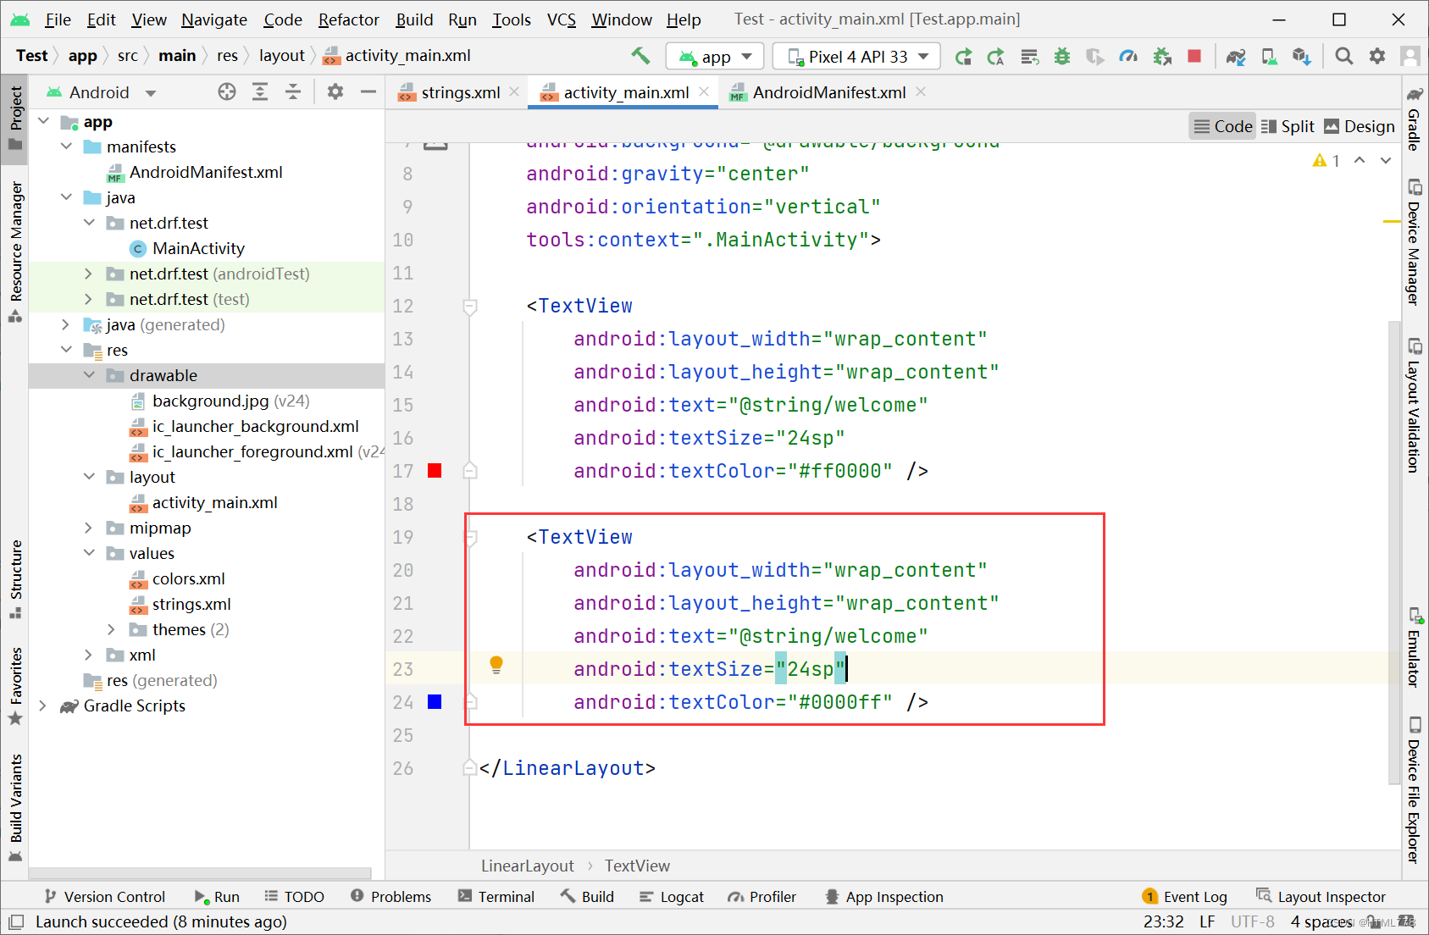The image size is (1429, 935).
Task: Expand the themes (2) folder
Action: click(x=112, y=629)
